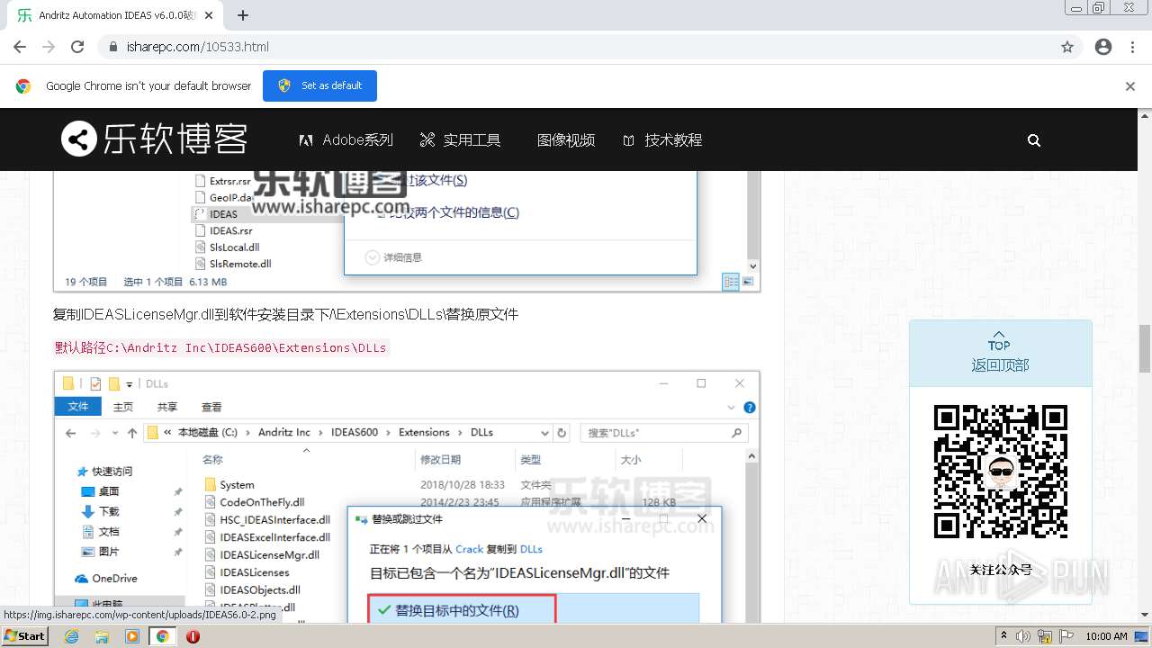Click the 关注公众号 caption text
Image resolution: width=1152 pixels, height=648 pixels.
coord(1000,570)
